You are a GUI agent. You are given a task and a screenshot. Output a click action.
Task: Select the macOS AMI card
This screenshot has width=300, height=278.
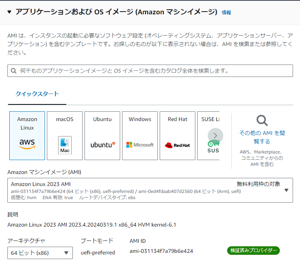point(65,136)
